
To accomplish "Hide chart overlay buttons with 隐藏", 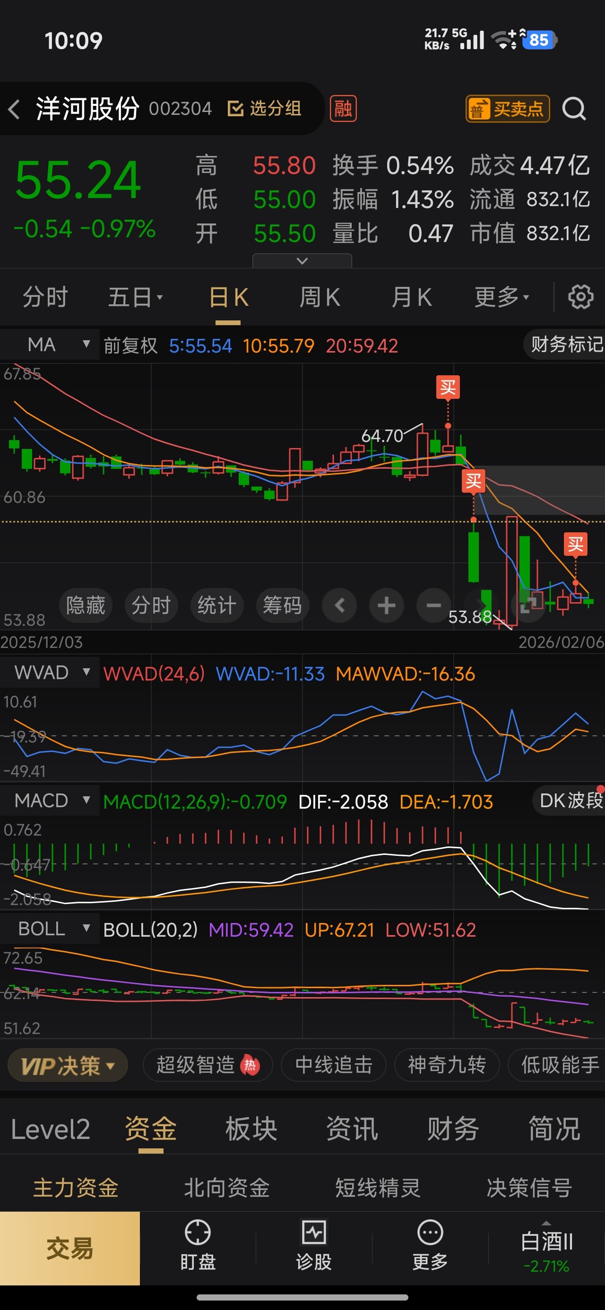I will (x=86, y=606).
